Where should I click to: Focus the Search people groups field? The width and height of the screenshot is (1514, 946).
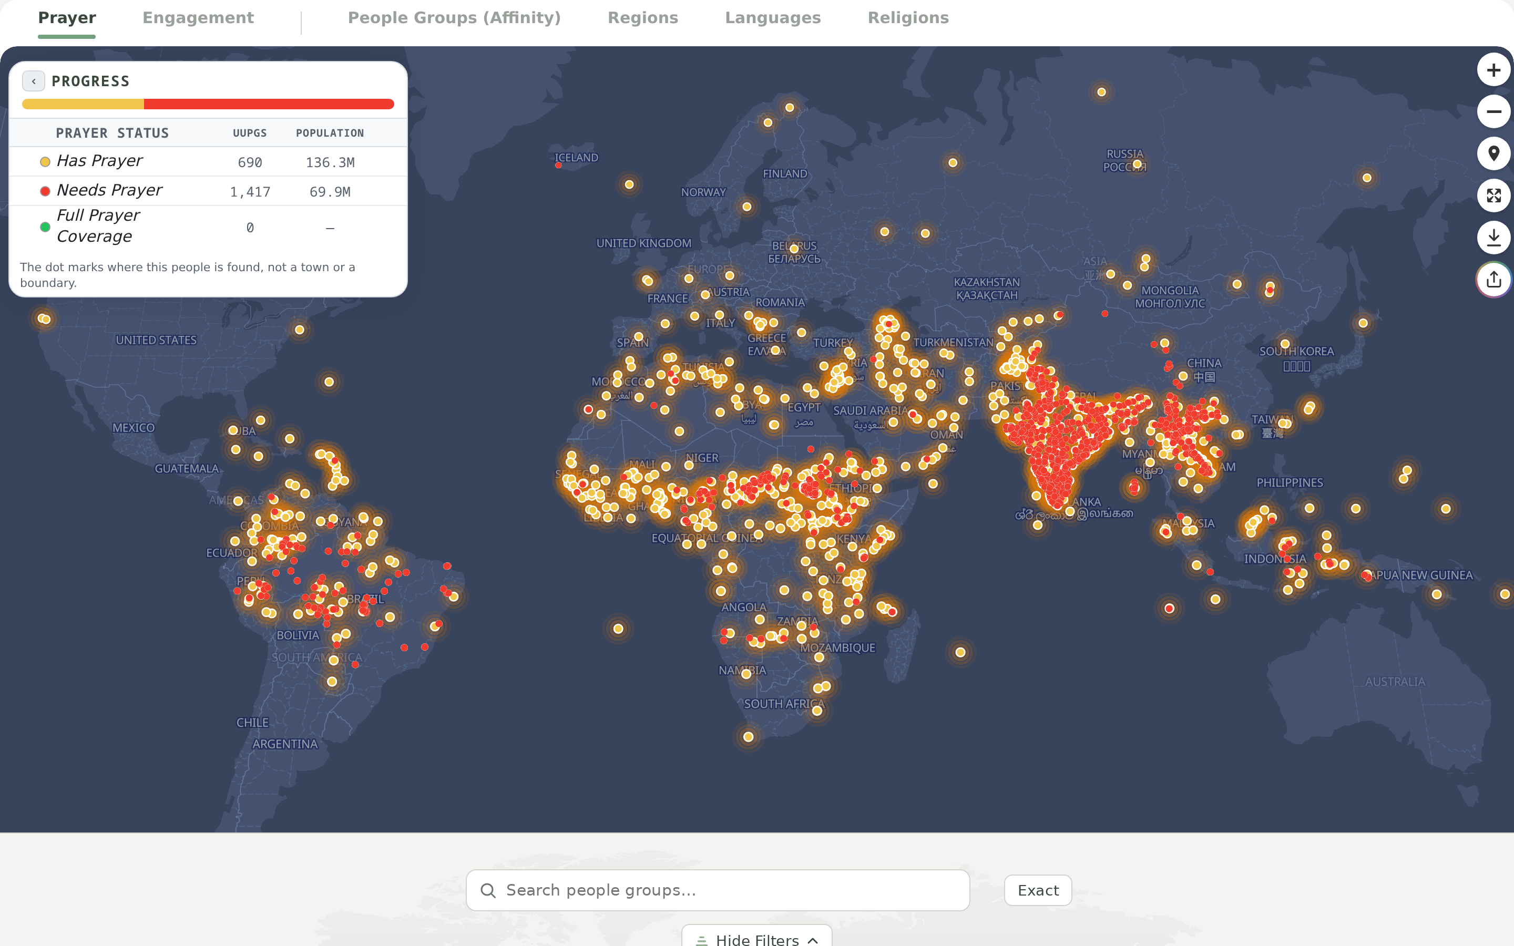718,890
